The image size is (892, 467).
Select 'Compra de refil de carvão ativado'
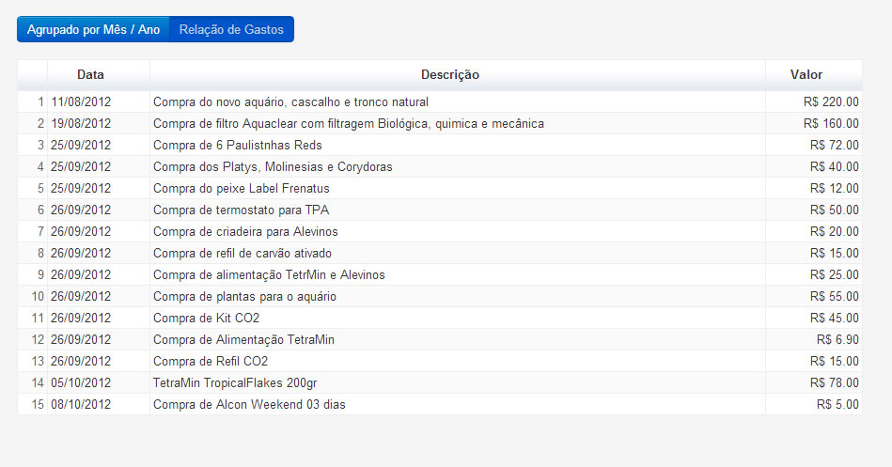[243, 254]
